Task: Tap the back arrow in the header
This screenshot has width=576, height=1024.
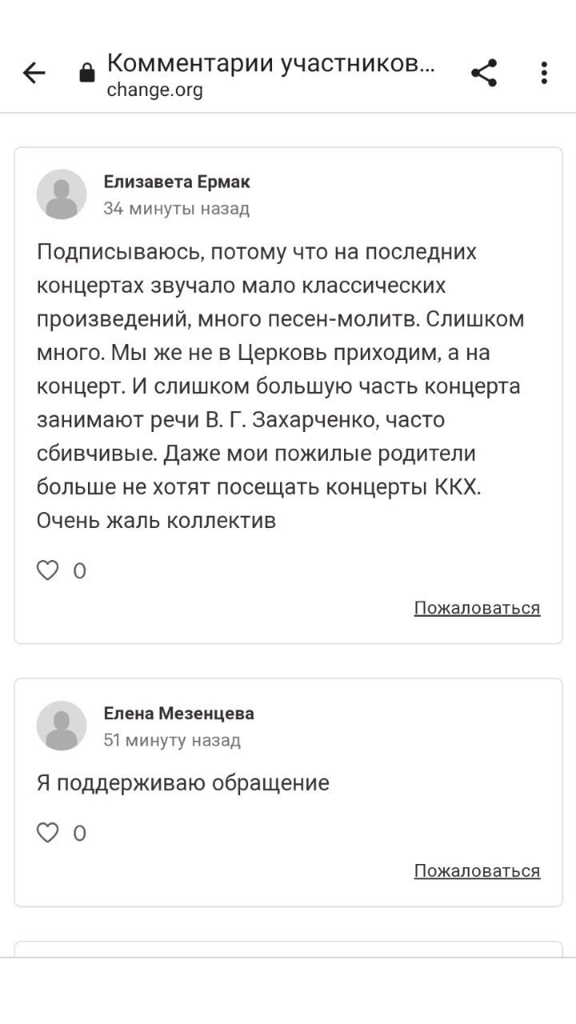Action: [x=34, y=74]
